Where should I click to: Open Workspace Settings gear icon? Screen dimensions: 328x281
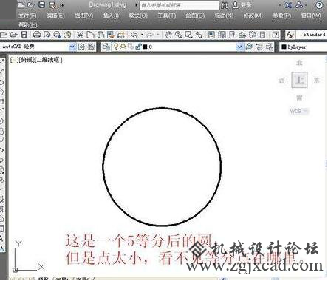coord(81,47)
